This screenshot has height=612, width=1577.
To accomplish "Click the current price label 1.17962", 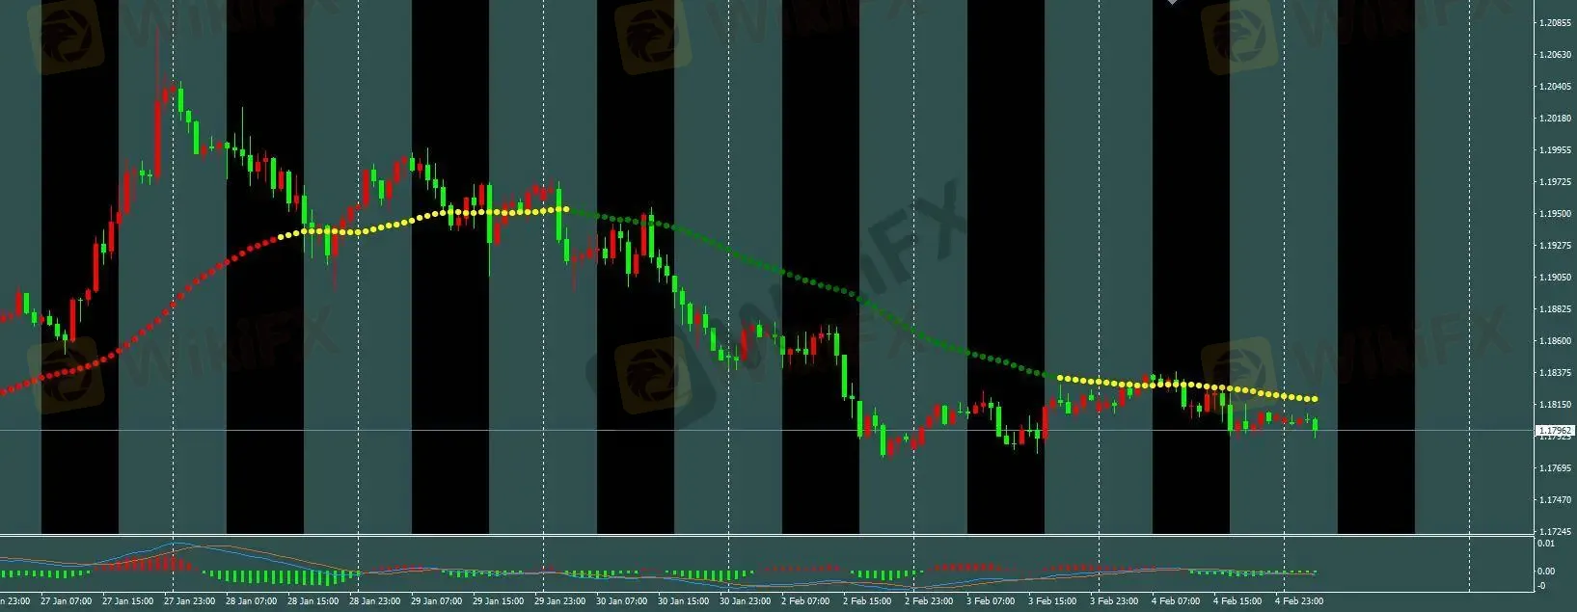I will click(1554, 431).
